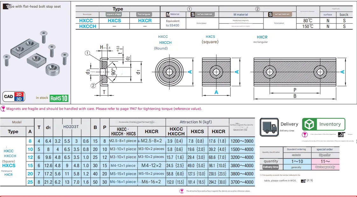This screenshot has width=357, height=197.
Task: Click the pink hint icon under the Inventory badge
Action: click(x=304, y=134)
